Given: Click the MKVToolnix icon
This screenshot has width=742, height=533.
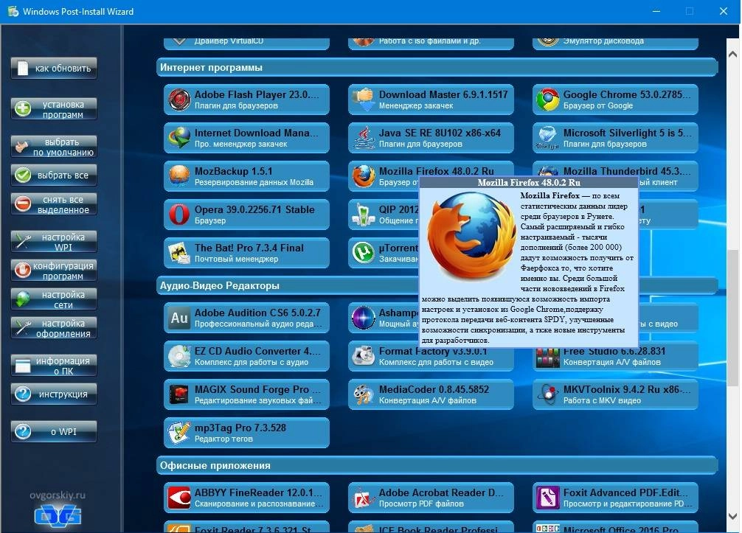Looking at the screenshot, I should [x=547, y=394].
